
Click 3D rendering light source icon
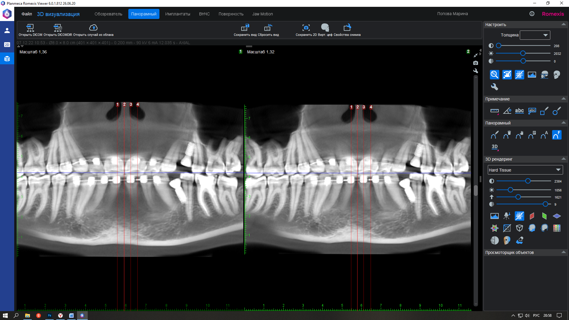[x=507, y=216]
